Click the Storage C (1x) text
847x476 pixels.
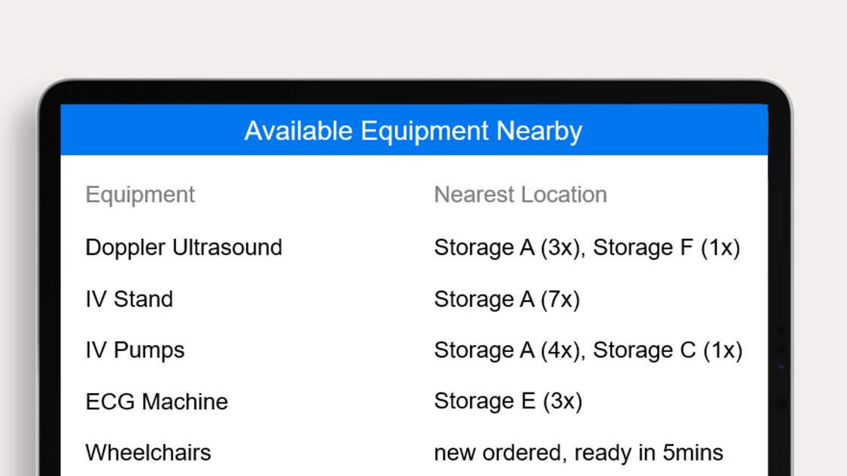(x=668, y=350)
